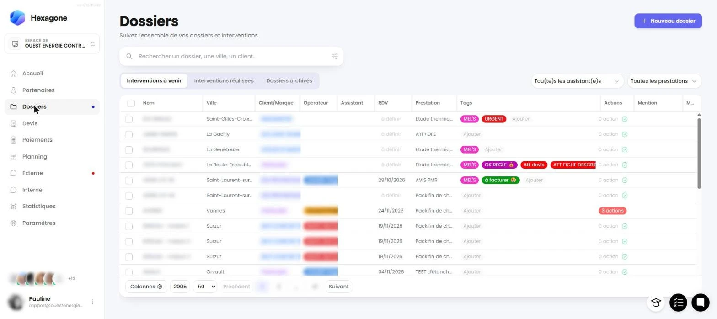Click the Accueil home icon
The height and width of the screenshot is (319, 717).
coord(13,74)
